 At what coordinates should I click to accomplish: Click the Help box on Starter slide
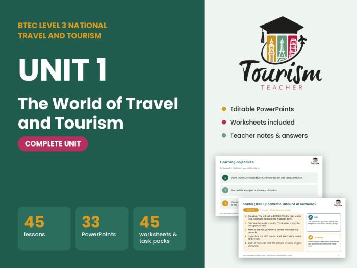point(323,223)
